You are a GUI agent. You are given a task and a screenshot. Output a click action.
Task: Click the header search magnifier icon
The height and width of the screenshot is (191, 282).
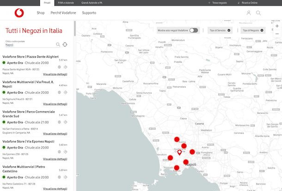(258, 13)
